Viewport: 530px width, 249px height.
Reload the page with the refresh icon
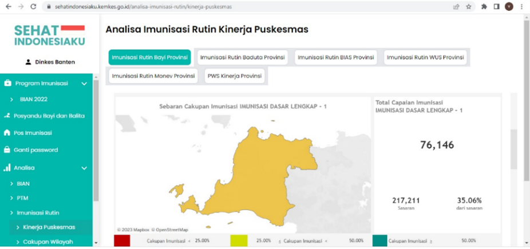coord(33,6)
